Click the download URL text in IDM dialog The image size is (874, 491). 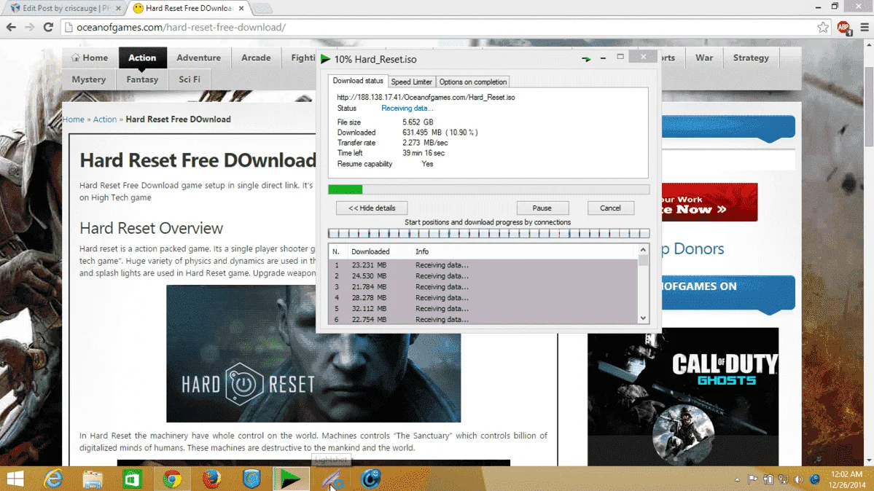click(x=426, y=97)
